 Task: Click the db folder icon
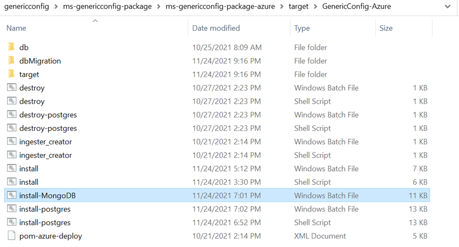[11, 47]
